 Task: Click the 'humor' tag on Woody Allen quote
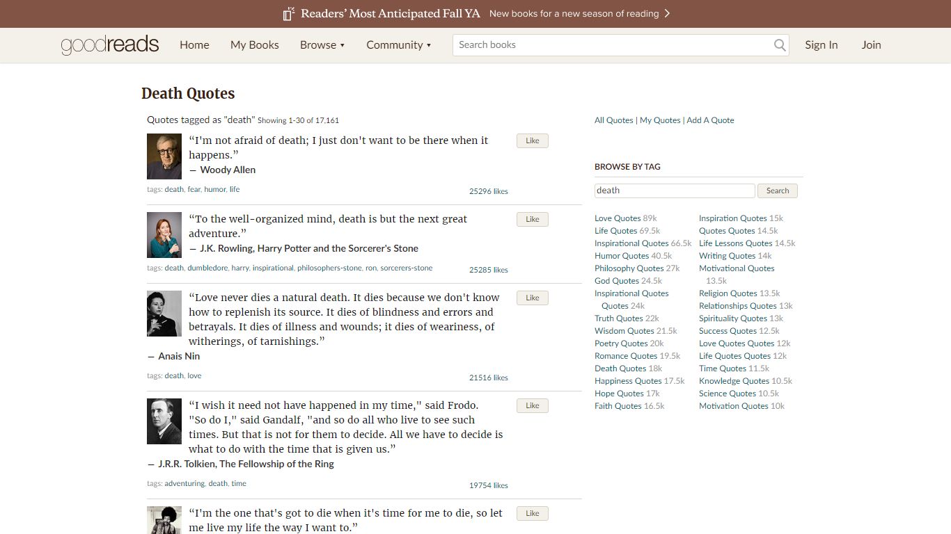click(x=214, y=189)
